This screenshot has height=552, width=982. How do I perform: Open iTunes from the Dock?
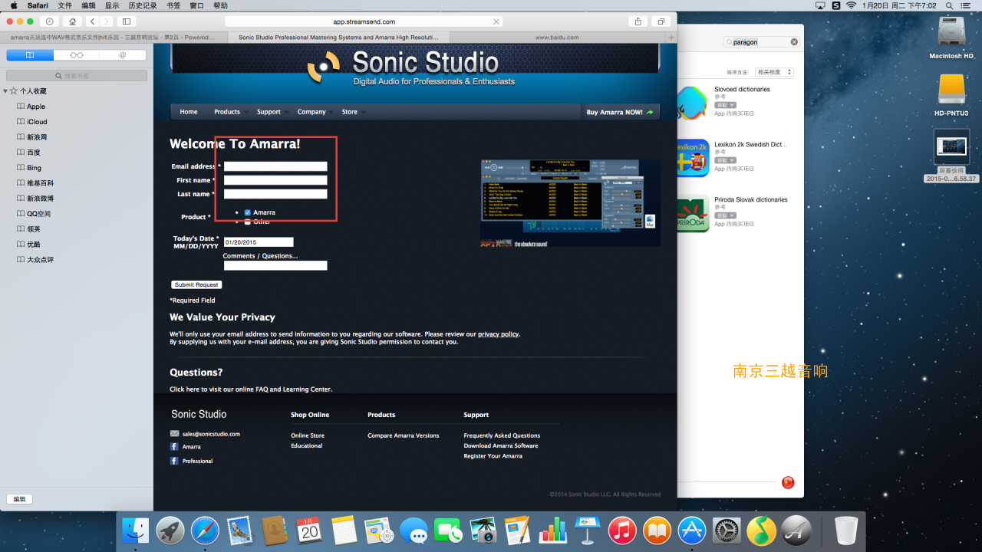(622, 531)
